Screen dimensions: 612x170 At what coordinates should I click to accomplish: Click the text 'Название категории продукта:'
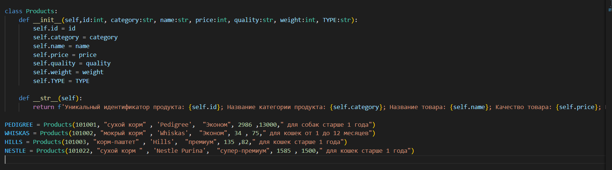(276, 107)
